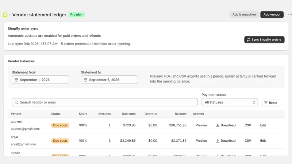Download statement for app test vendor

[x=226, y=125]
